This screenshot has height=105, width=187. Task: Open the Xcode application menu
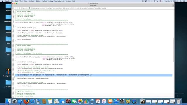coord(7,1)
